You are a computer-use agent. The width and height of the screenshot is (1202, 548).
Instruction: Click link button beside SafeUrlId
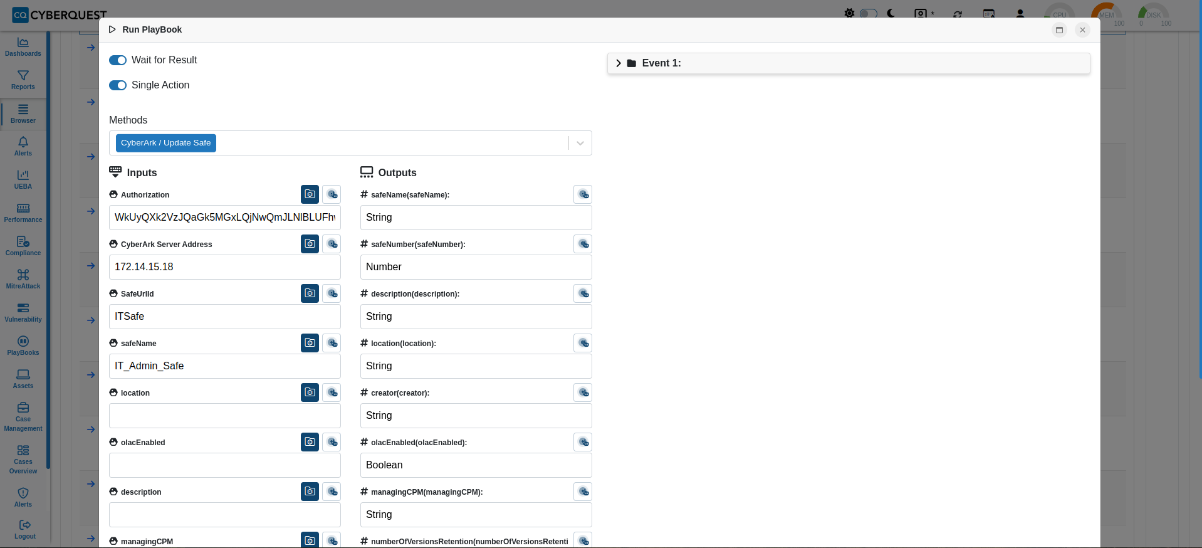click(332, 293)
